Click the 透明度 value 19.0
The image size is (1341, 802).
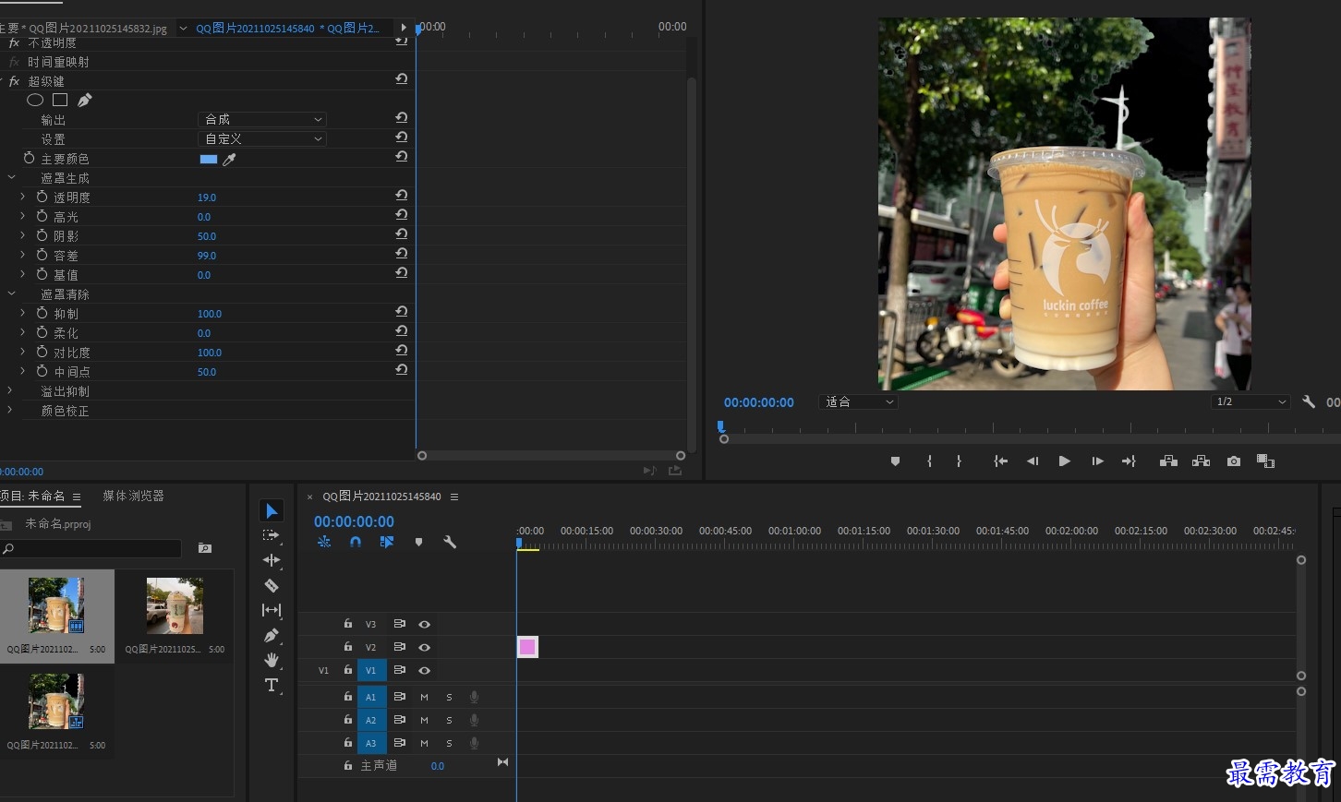pos(207,198)
